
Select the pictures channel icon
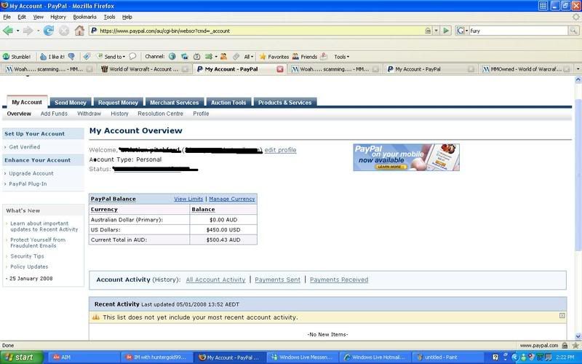click(185, 57)
